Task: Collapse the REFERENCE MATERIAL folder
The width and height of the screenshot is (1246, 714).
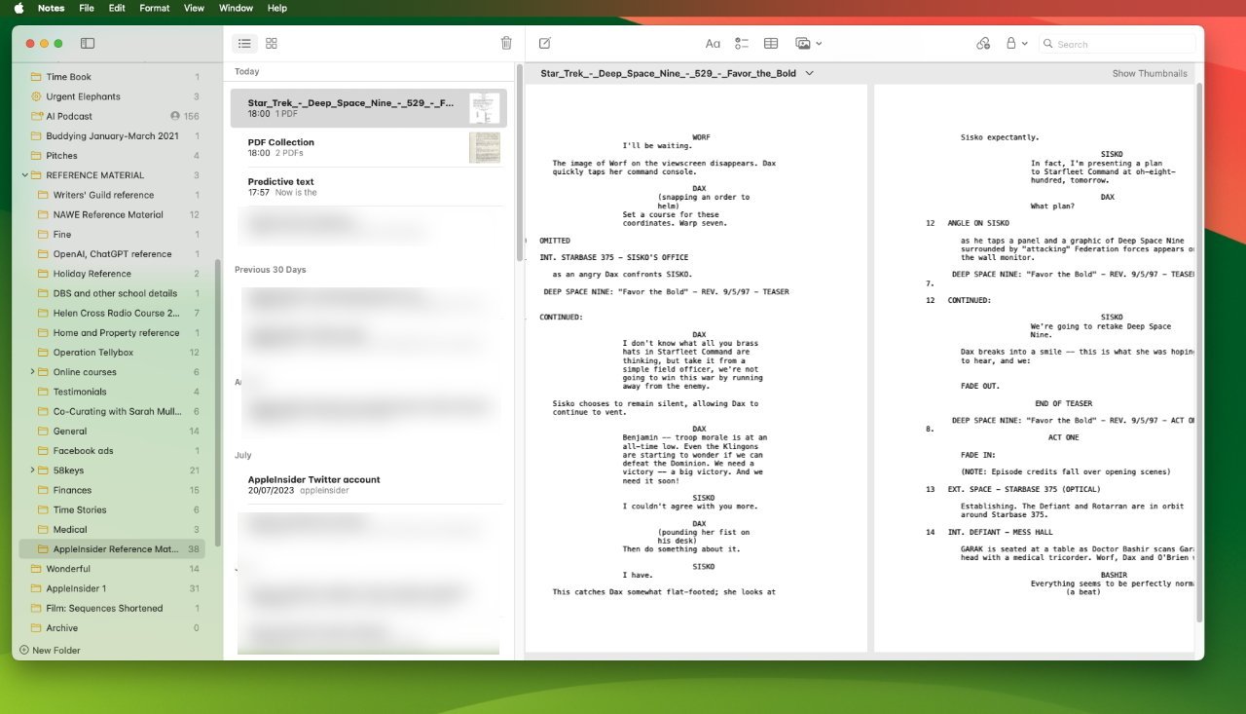Action: coord(23,175)
